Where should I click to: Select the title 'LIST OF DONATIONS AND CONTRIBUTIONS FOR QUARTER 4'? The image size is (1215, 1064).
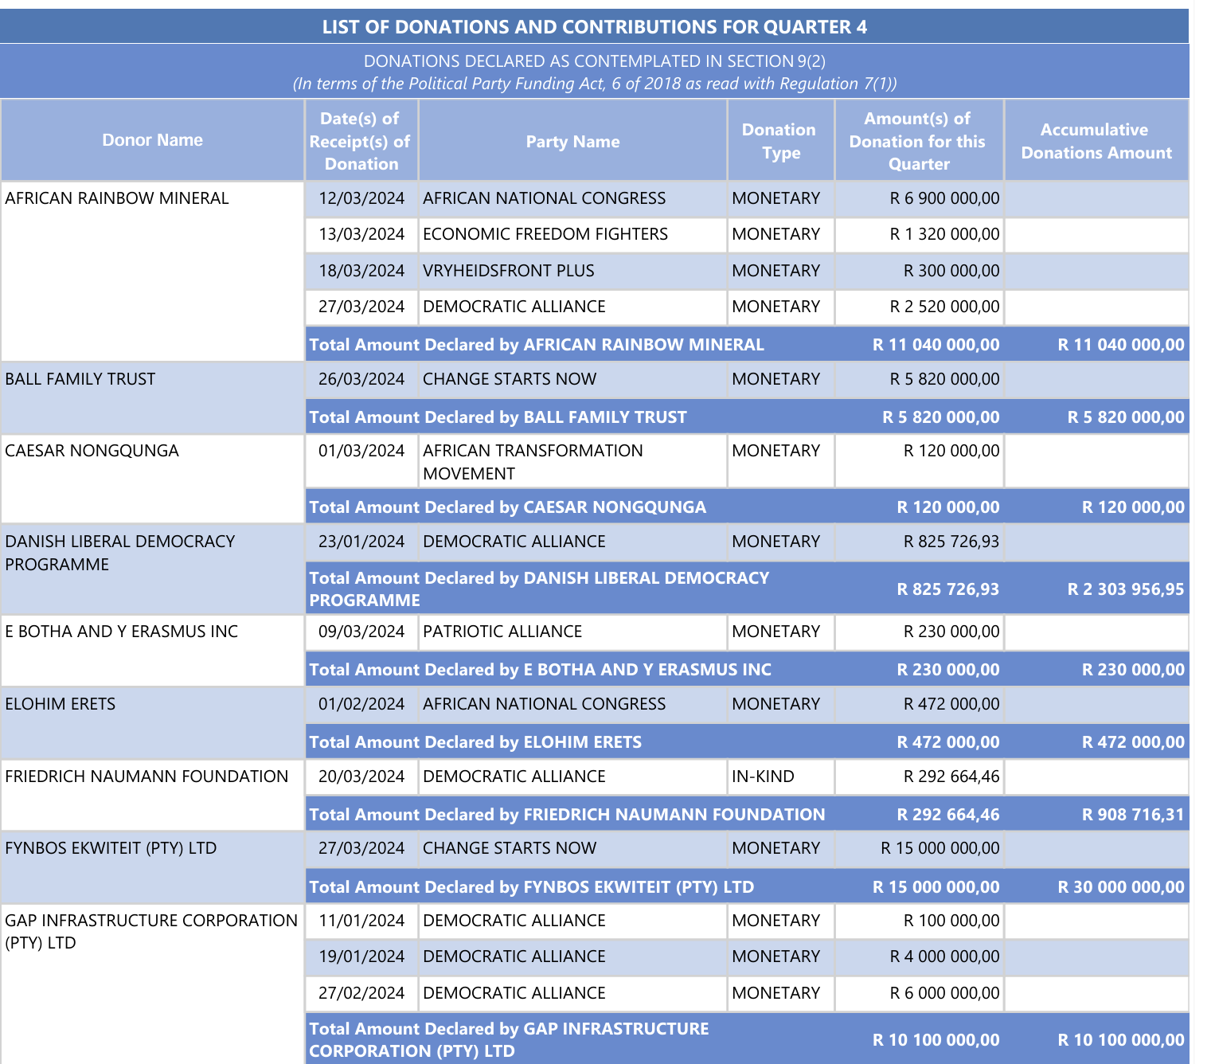click(595, 27)
